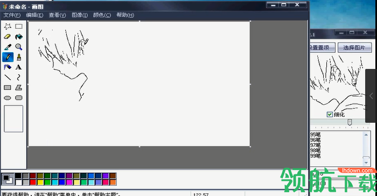Open the 查看(V) menu

tap(57, 15)
